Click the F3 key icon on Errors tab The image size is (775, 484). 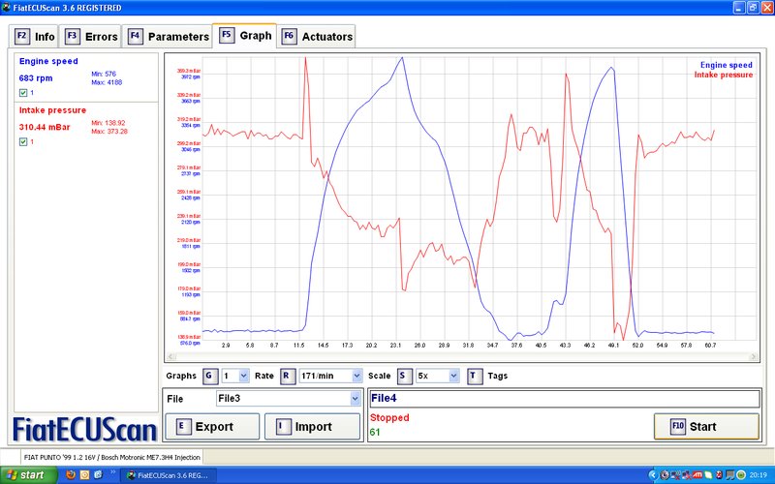tap(73, 37)
